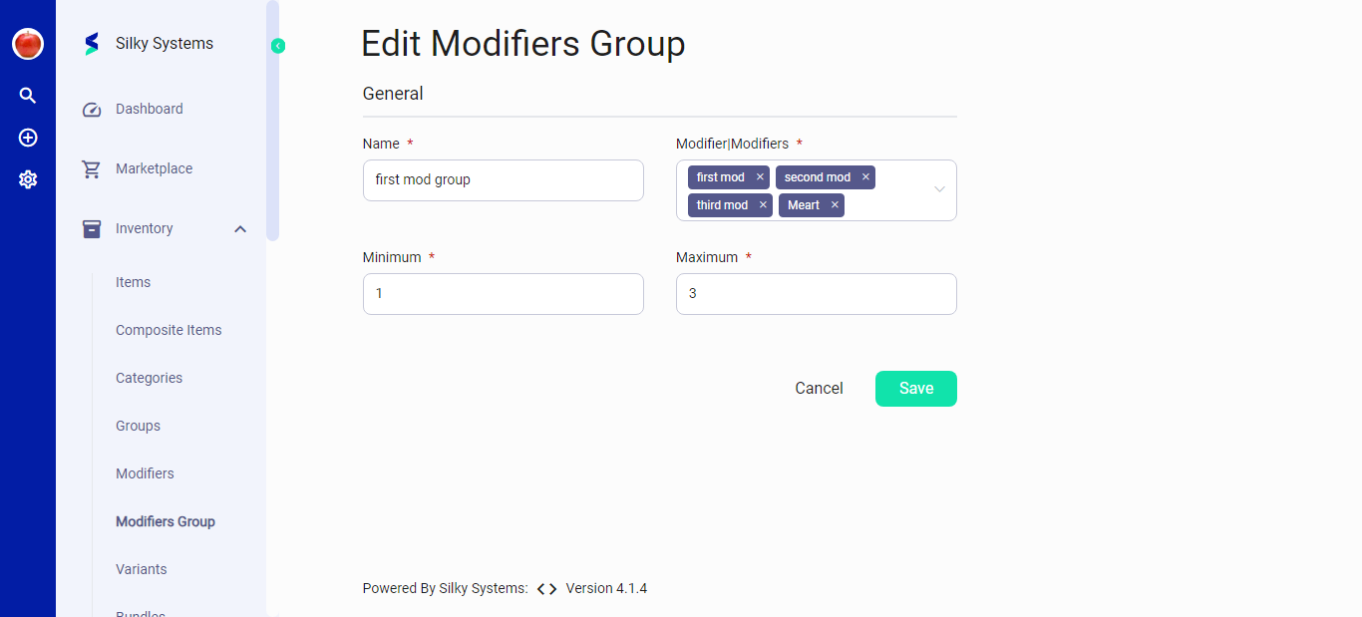Save the modifiers group

(x=915, y=388)
